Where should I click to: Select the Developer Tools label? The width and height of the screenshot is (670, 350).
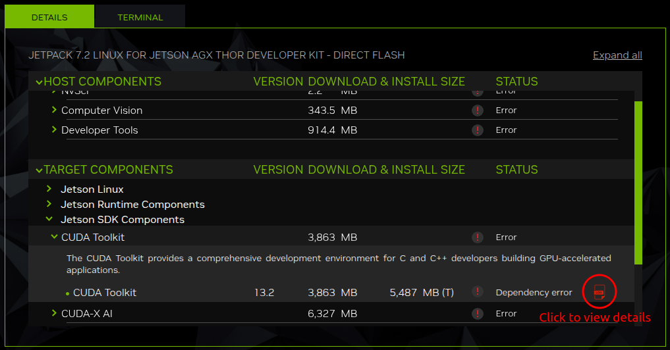tap(99, 130)
